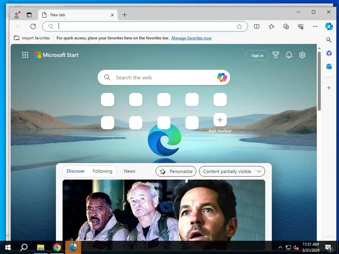Open sidebar Search icon
This screenshot has height=254, width=339.
[x=329, y=40]
